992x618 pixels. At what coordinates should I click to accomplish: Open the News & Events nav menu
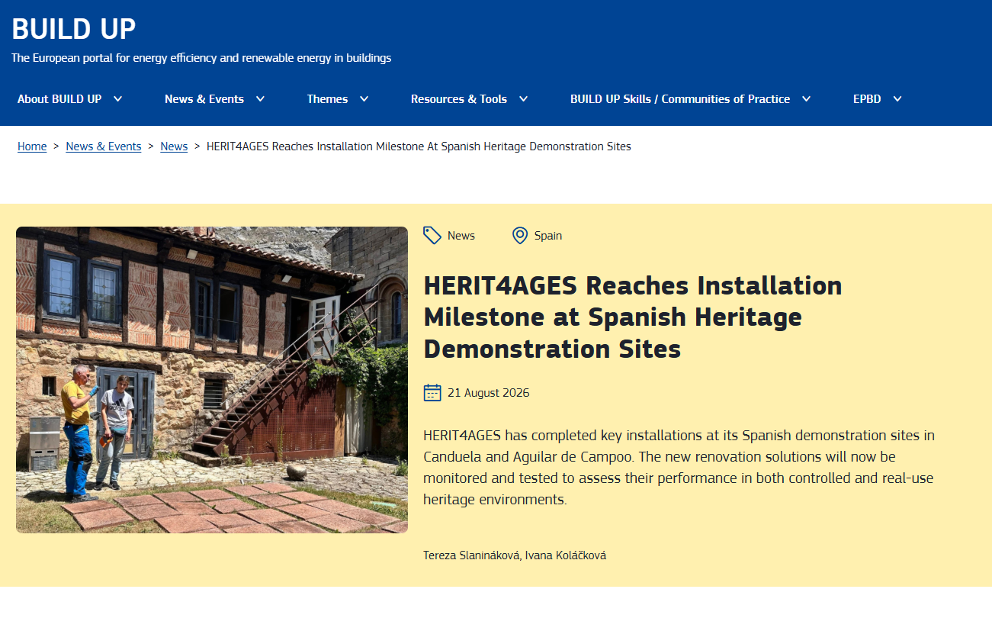tap(204, 99)
